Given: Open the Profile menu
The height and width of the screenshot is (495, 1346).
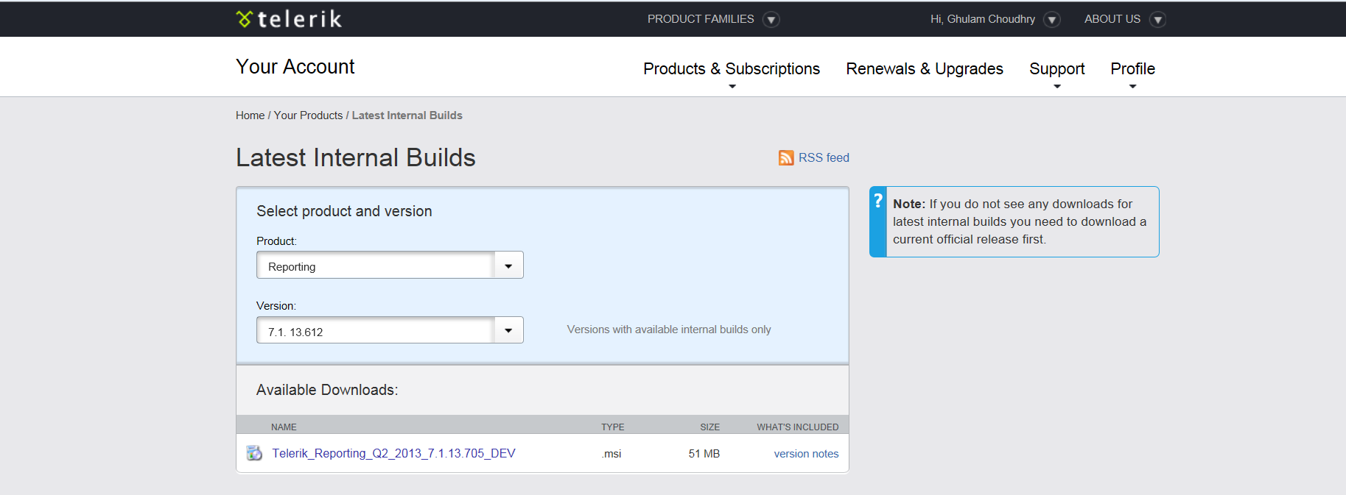Looking at the screenshot, I should coord(1132,69).
